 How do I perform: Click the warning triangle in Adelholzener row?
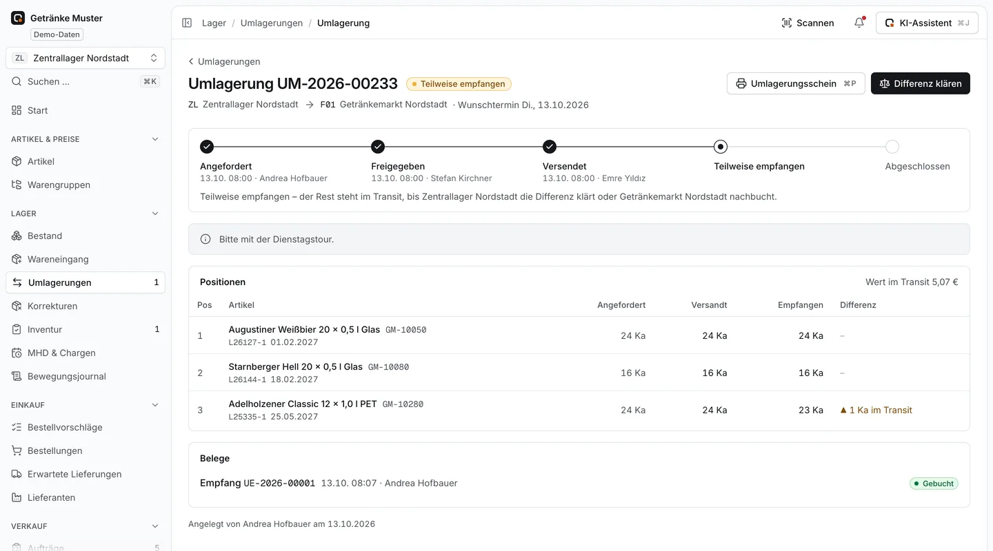pyautogui.click(x=843, y=410)
